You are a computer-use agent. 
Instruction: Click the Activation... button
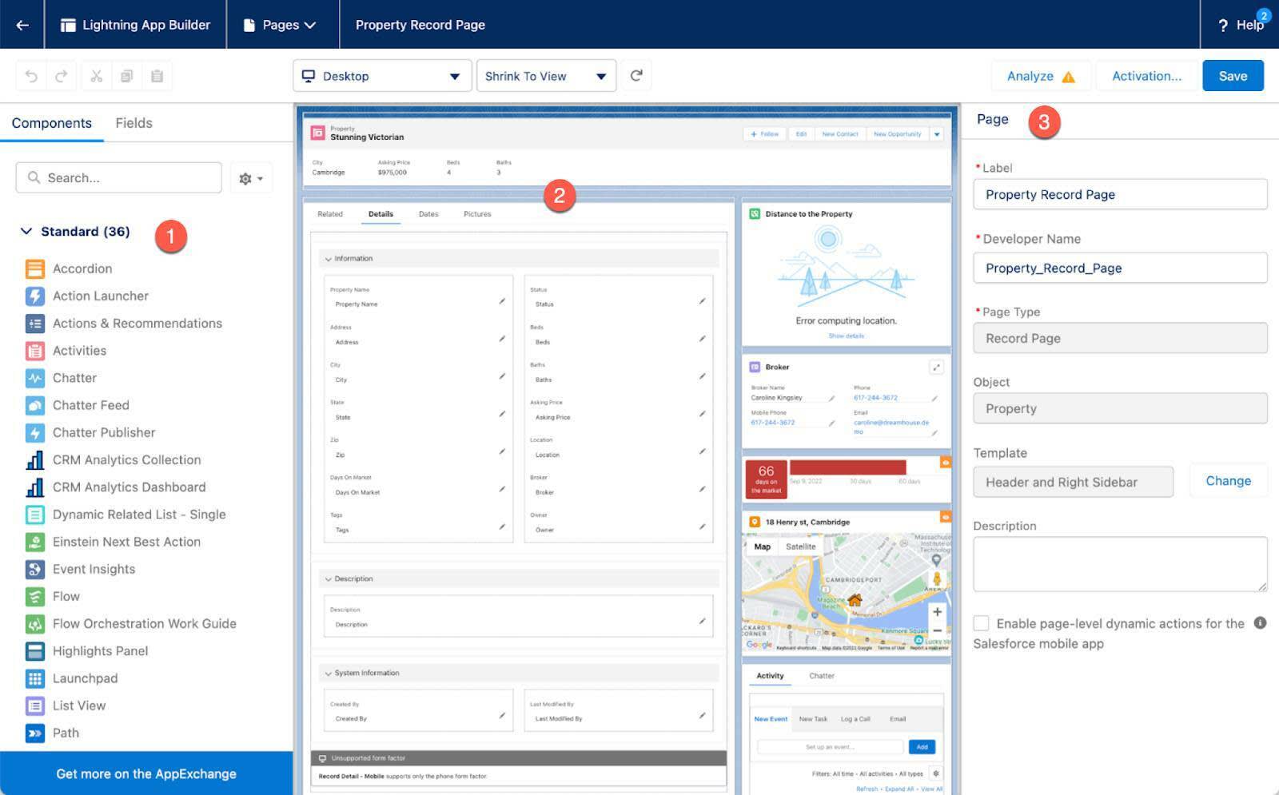click(1146, 76)
